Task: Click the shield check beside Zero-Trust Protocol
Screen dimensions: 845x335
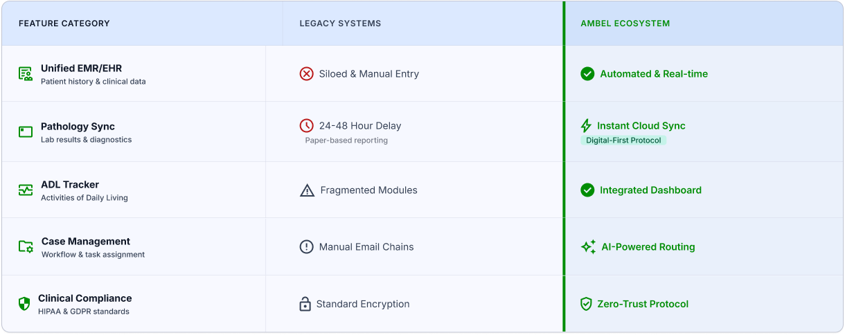Action: [586, 304]
